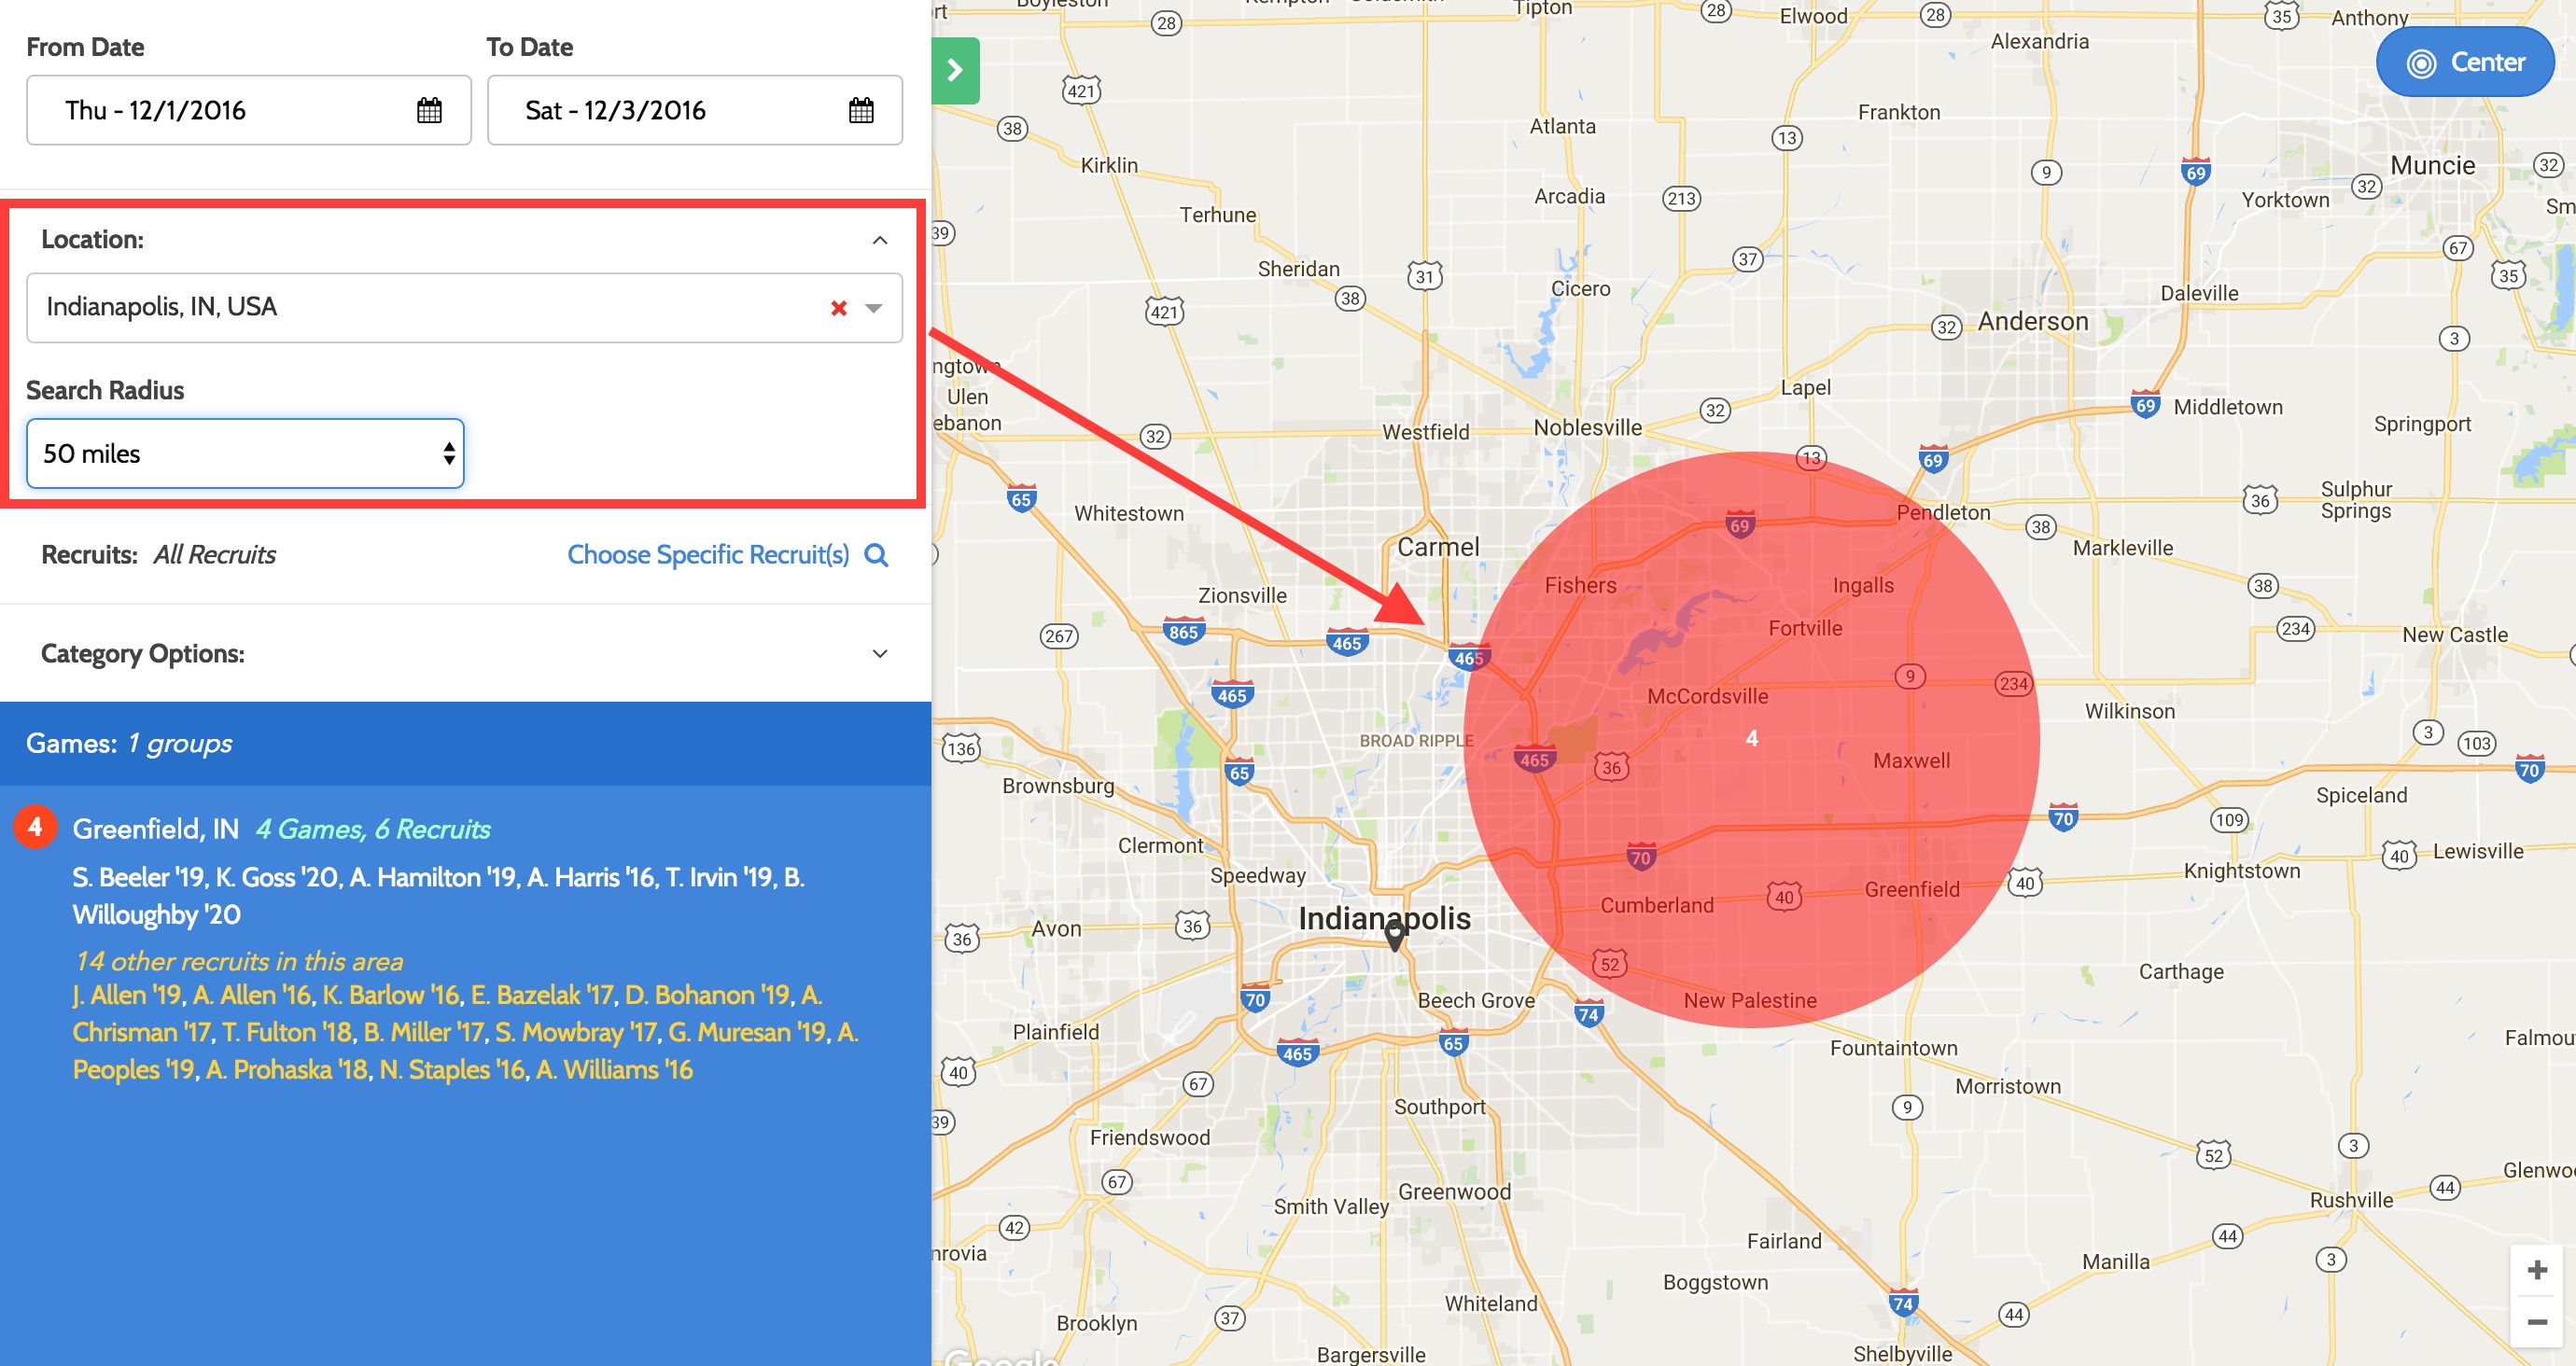Open the Search Radius 50 miles dropdown
Viewport: 2576px width, 1366px height.
[x=245, y=454]
